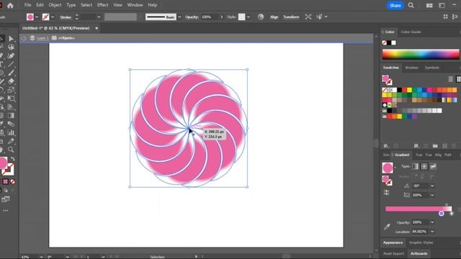Open the gradient Location dropdown
Viewport: 461px width, 259px height.
click(432, 232)
